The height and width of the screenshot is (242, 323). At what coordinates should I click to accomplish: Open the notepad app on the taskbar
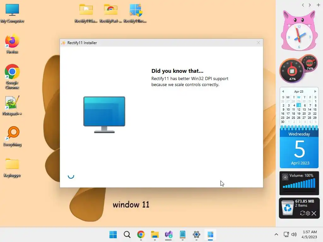click(183, 234)
